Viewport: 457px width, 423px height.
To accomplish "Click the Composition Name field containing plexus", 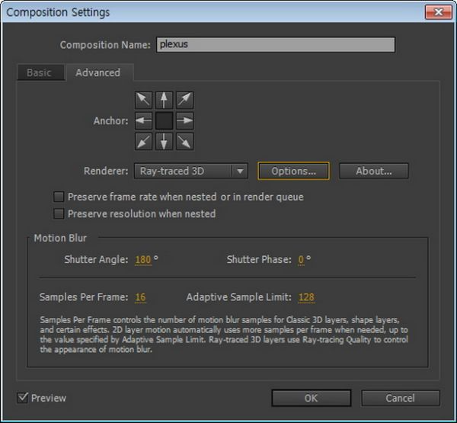I will coord(276,45).
